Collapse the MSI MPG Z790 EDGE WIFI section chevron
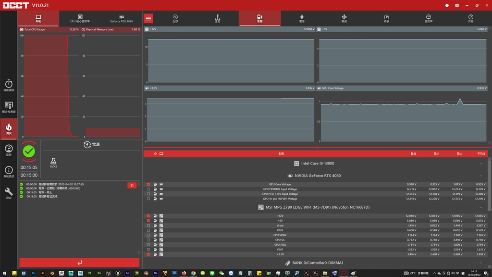Screen dimensions: 492x277 click(x=480, y=207)
